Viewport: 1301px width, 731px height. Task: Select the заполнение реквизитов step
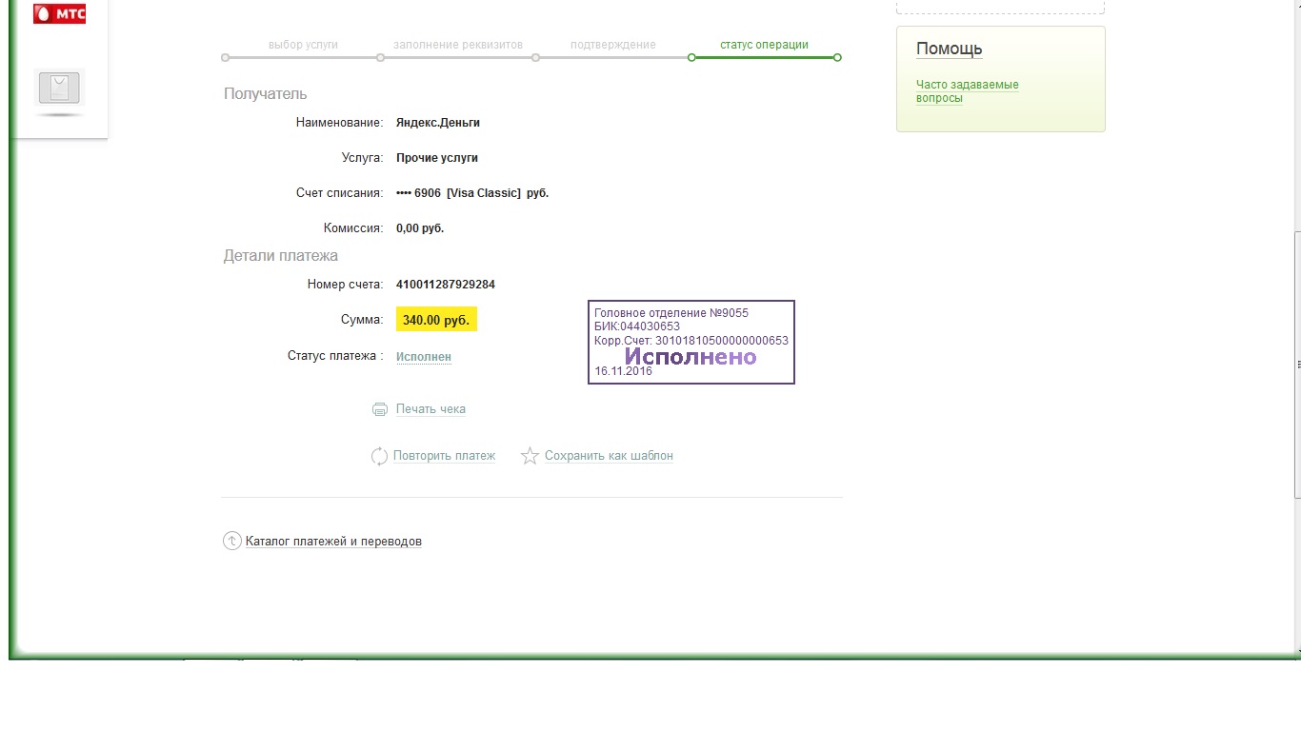click(458, 45)
